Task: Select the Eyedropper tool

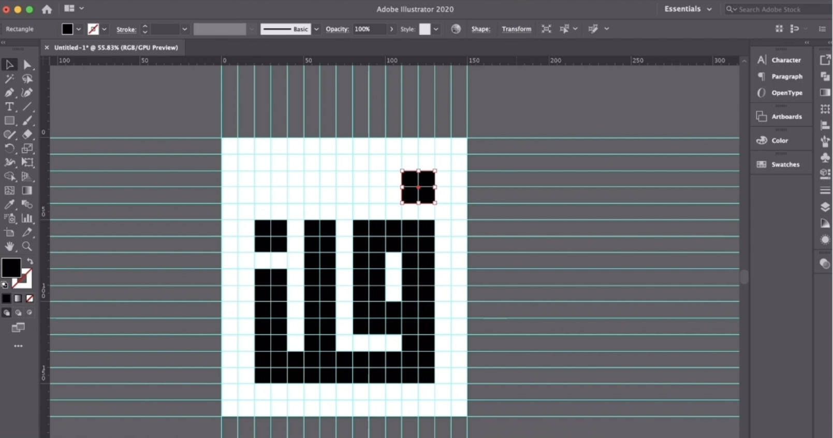Action: (x=9, y=205)
